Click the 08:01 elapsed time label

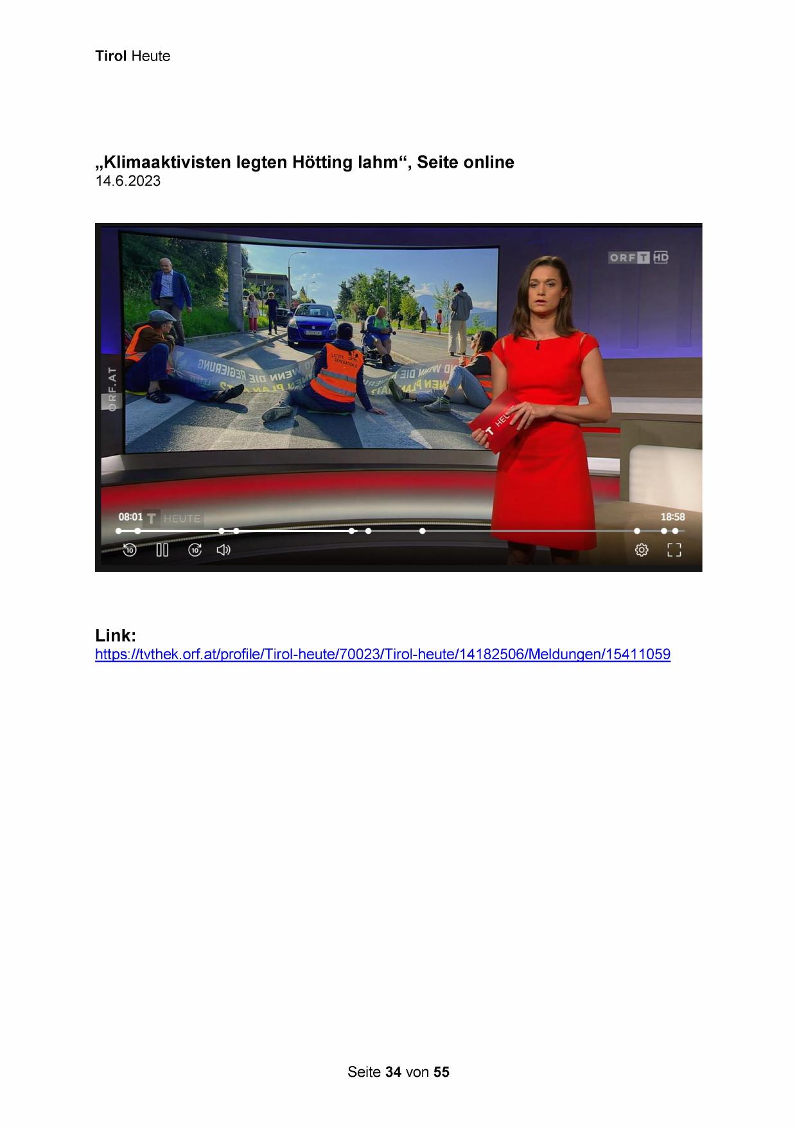(130, 517)
